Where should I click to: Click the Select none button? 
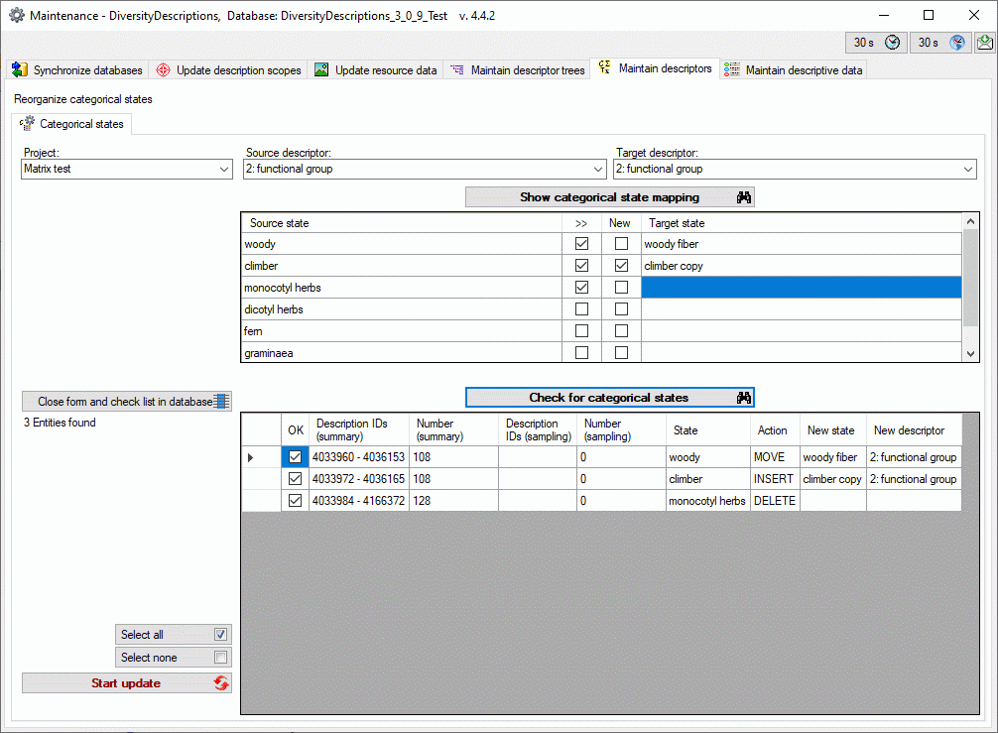pos(174,658)
